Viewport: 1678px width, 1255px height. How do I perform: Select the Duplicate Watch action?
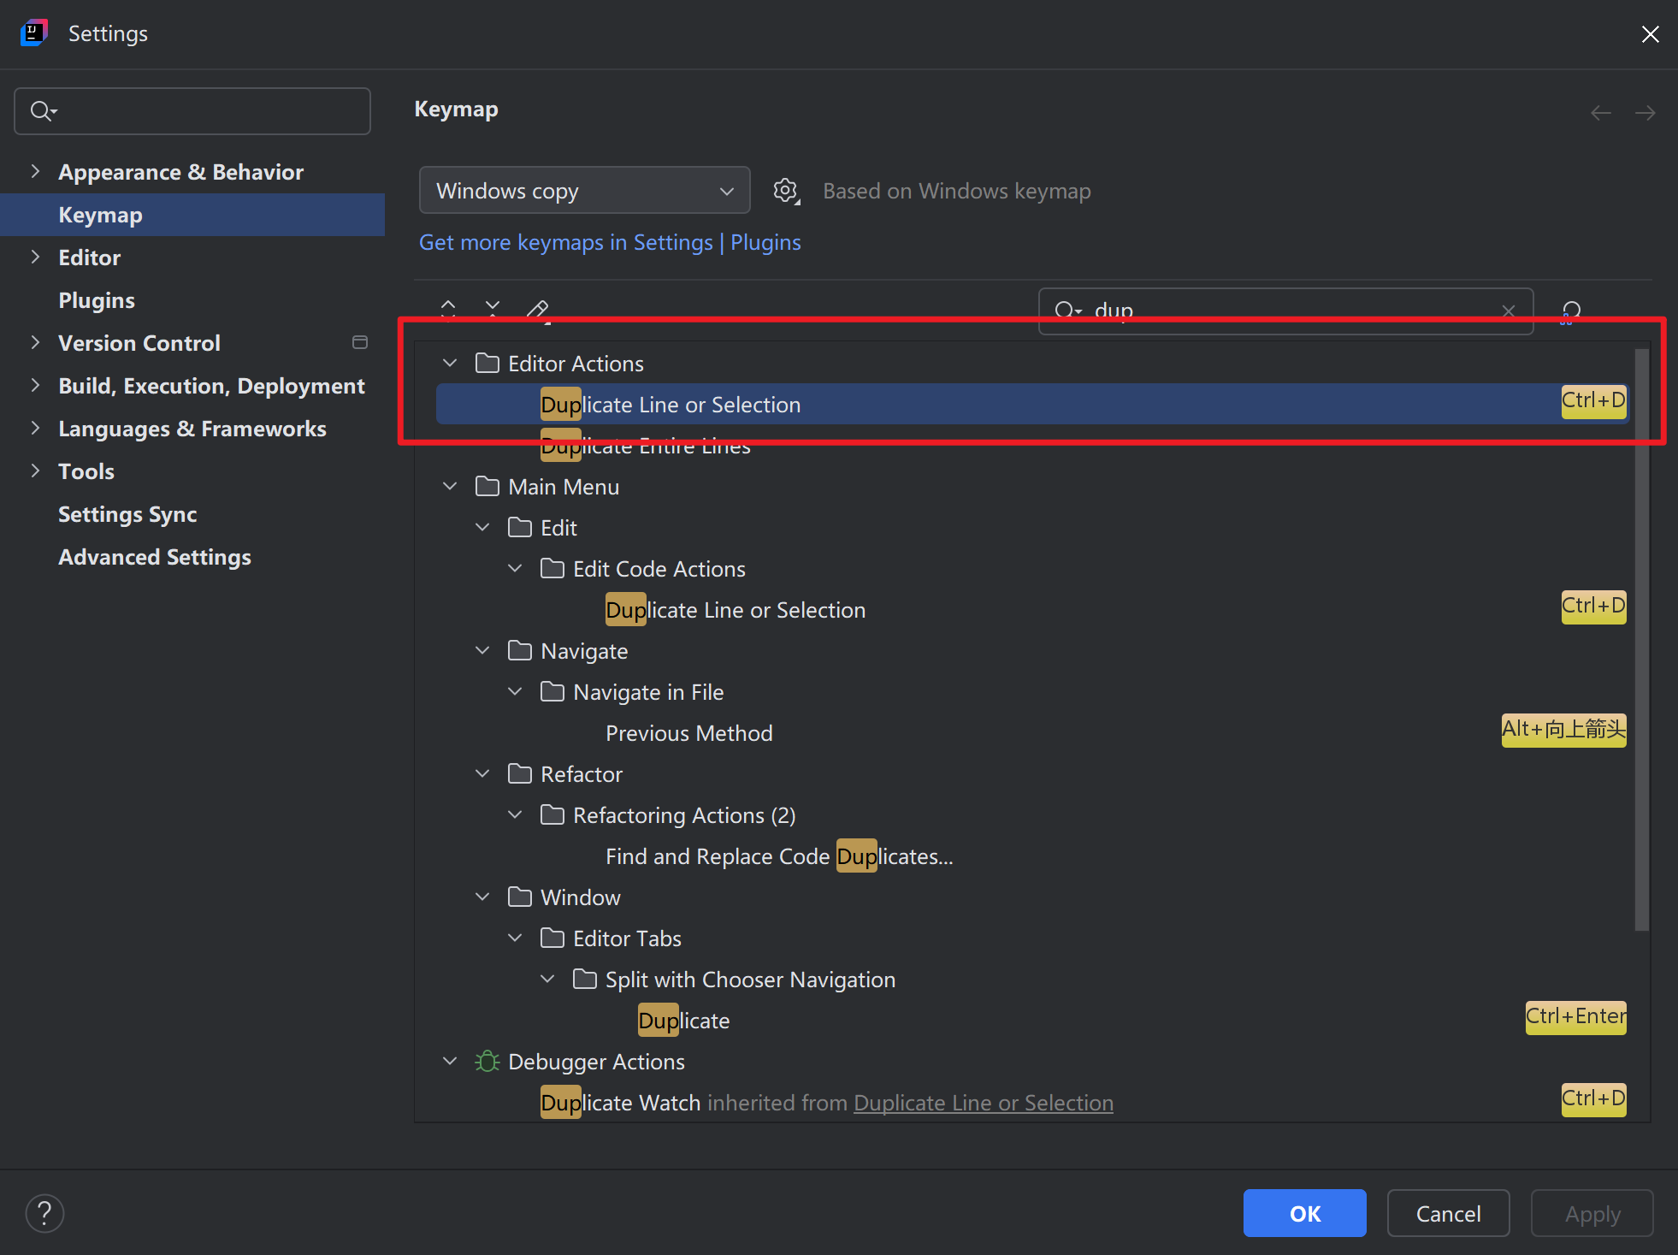pyautogui.click(x=621, y=1103)
